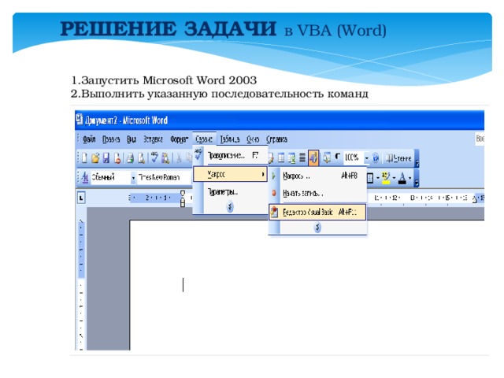Image resolution: width=504 pixels, height=378 pixels.
Task: Click the Insert Table icon
Action: pyautogui.click(x=281, y=157)
